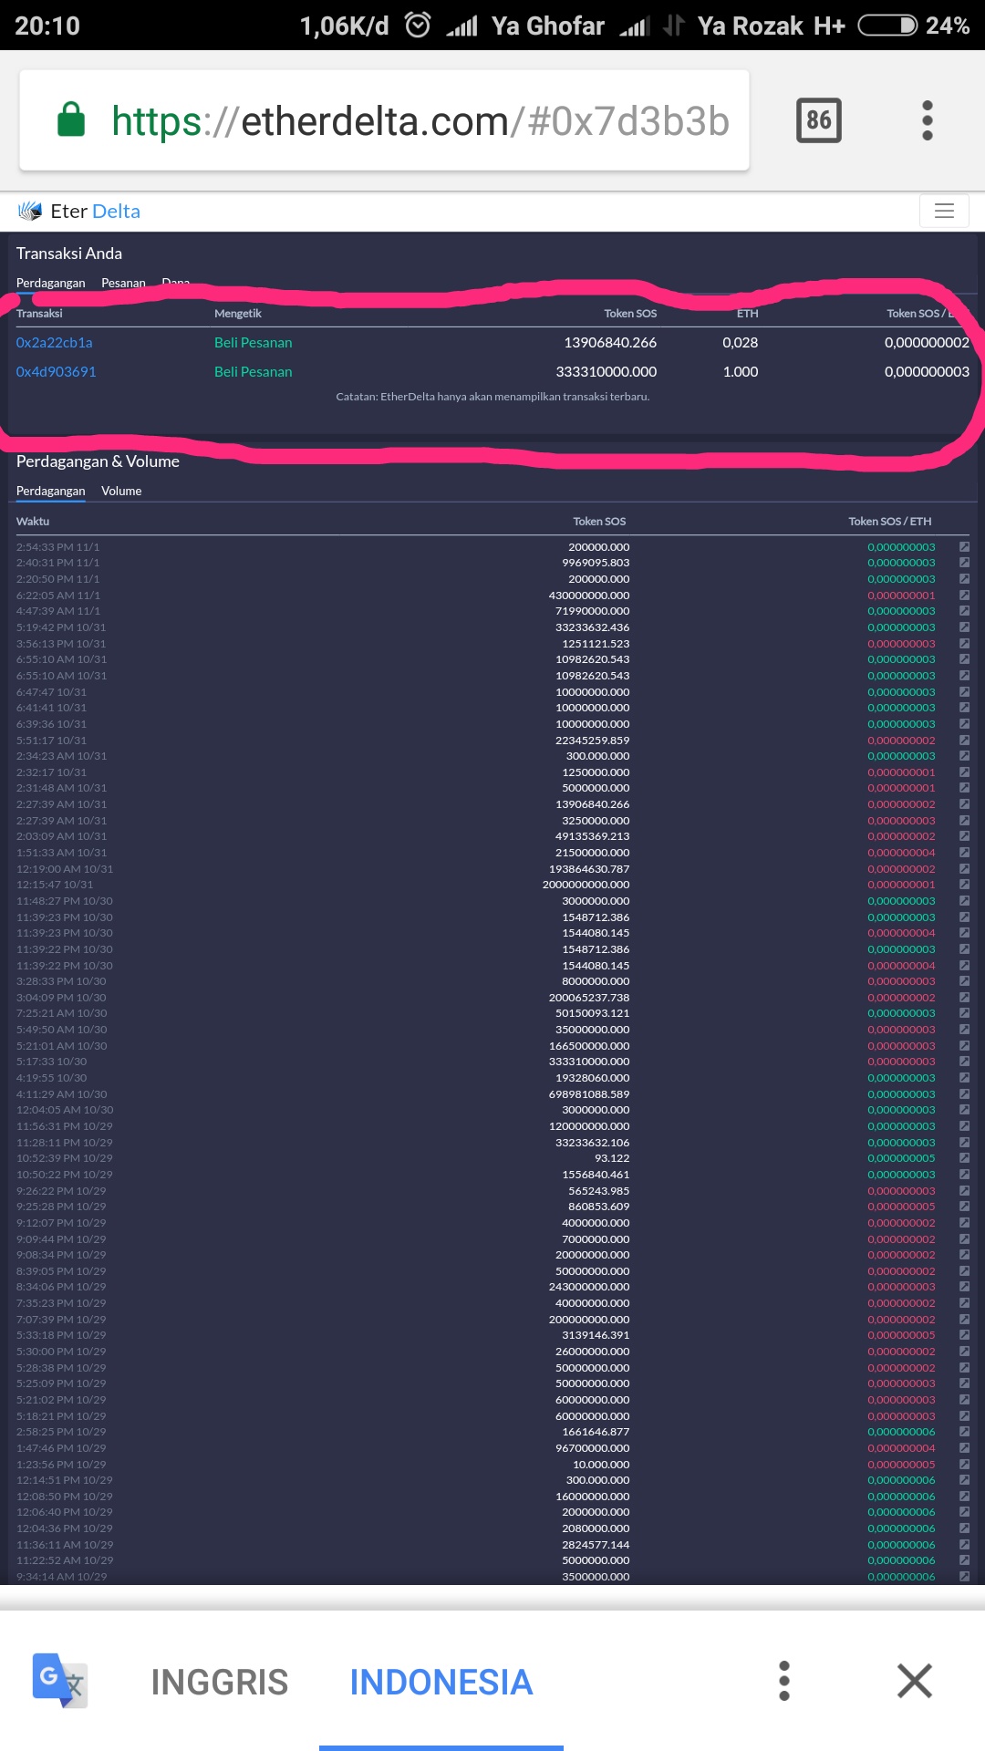Open link icon for 3:28:33 PM 10/30 trade
The image size is (985, 1751).
[964, 981]
